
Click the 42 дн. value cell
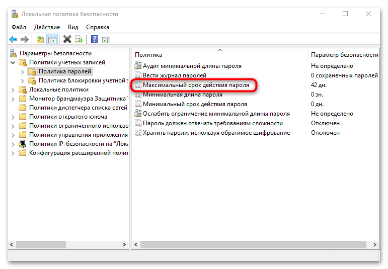click(319, 85)
